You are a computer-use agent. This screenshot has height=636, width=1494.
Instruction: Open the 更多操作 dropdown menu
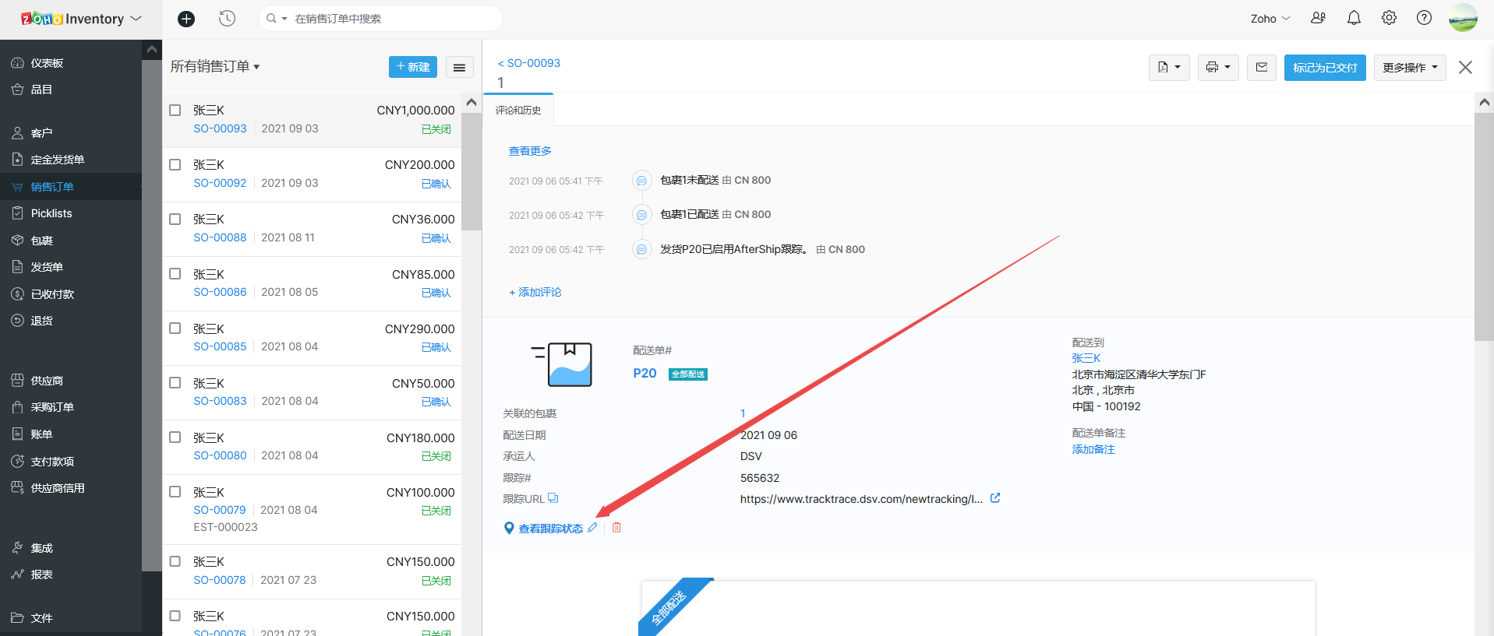click(x=1409, y=68)
